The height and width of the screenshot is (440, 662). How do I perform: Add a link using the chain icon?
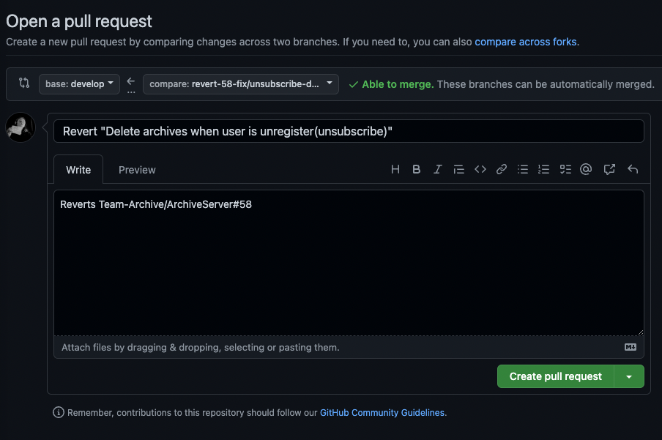[501, 169]
